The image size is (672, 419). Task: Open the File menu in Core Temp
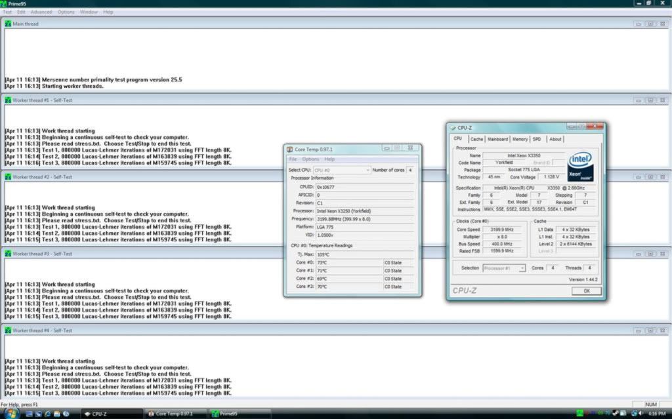tap(293, 159)
